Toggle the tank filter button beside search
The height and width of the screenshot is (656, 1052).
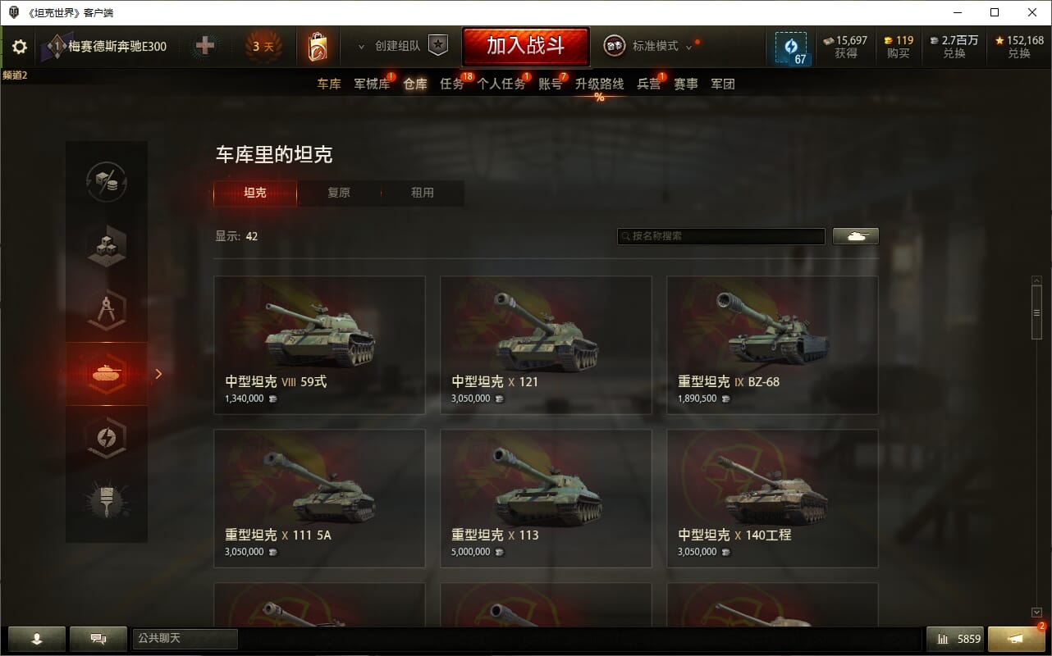(856, 236)
